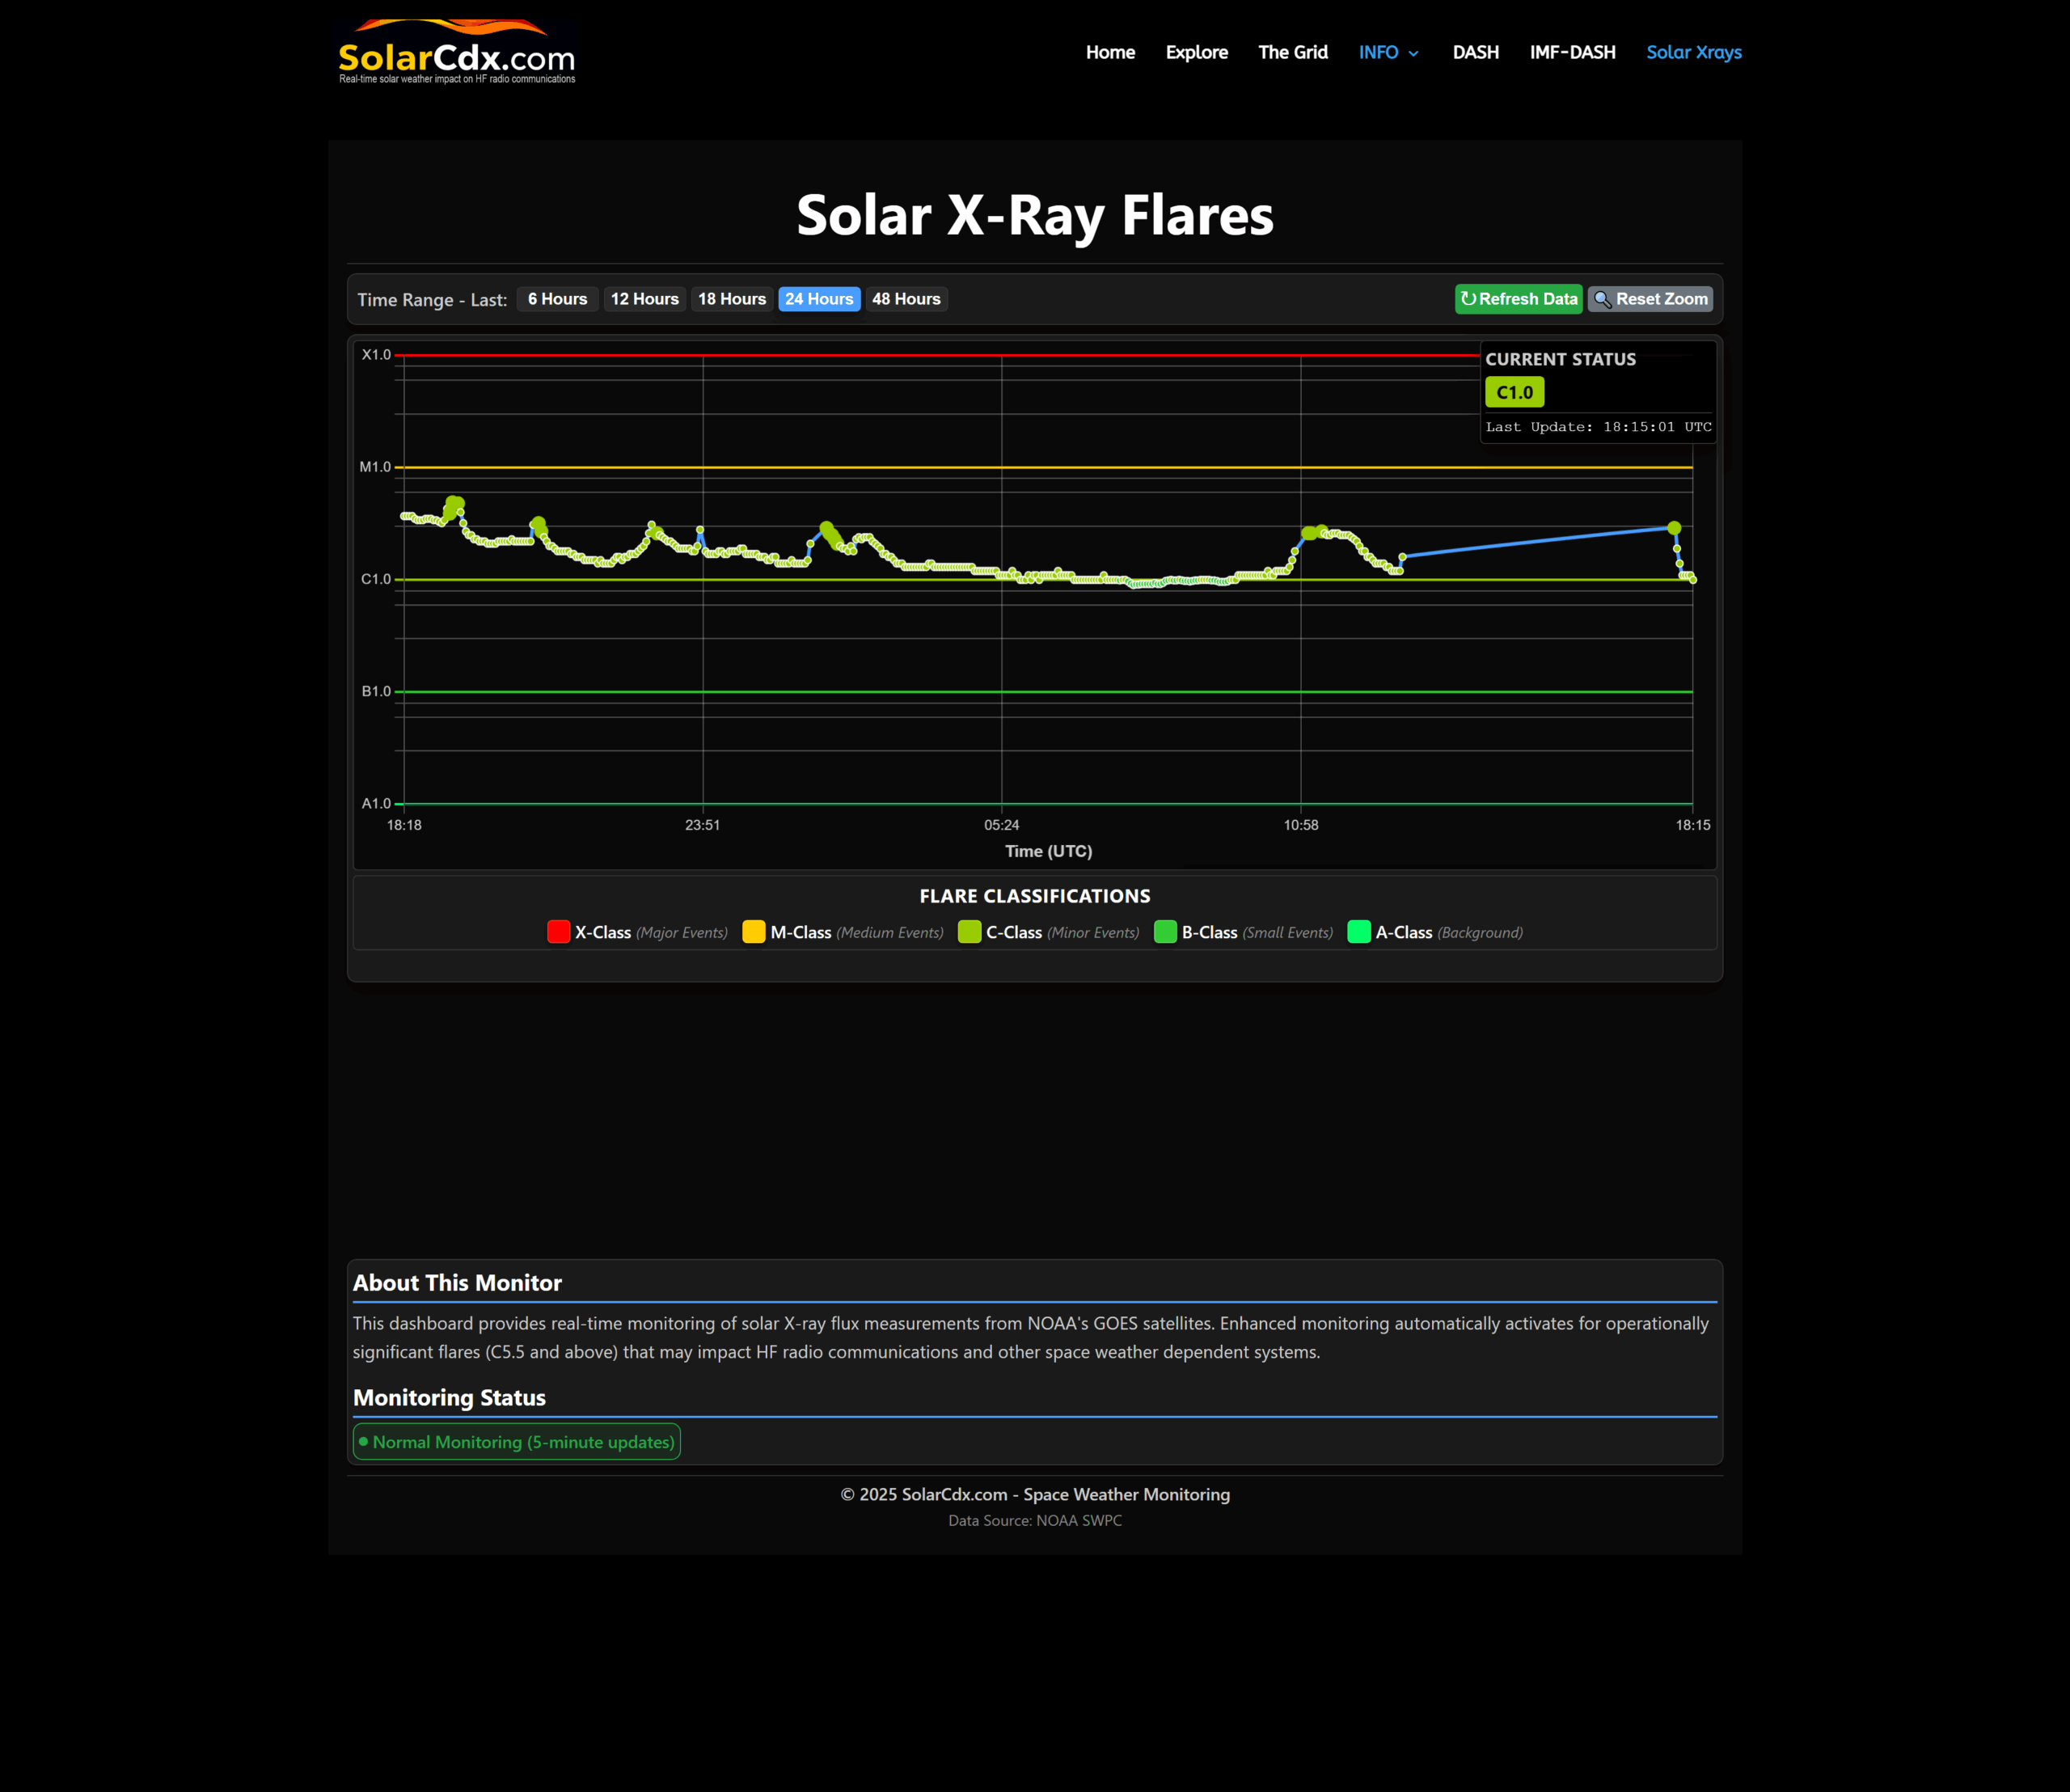Click the 23:51 time axis label

(702, 825)
